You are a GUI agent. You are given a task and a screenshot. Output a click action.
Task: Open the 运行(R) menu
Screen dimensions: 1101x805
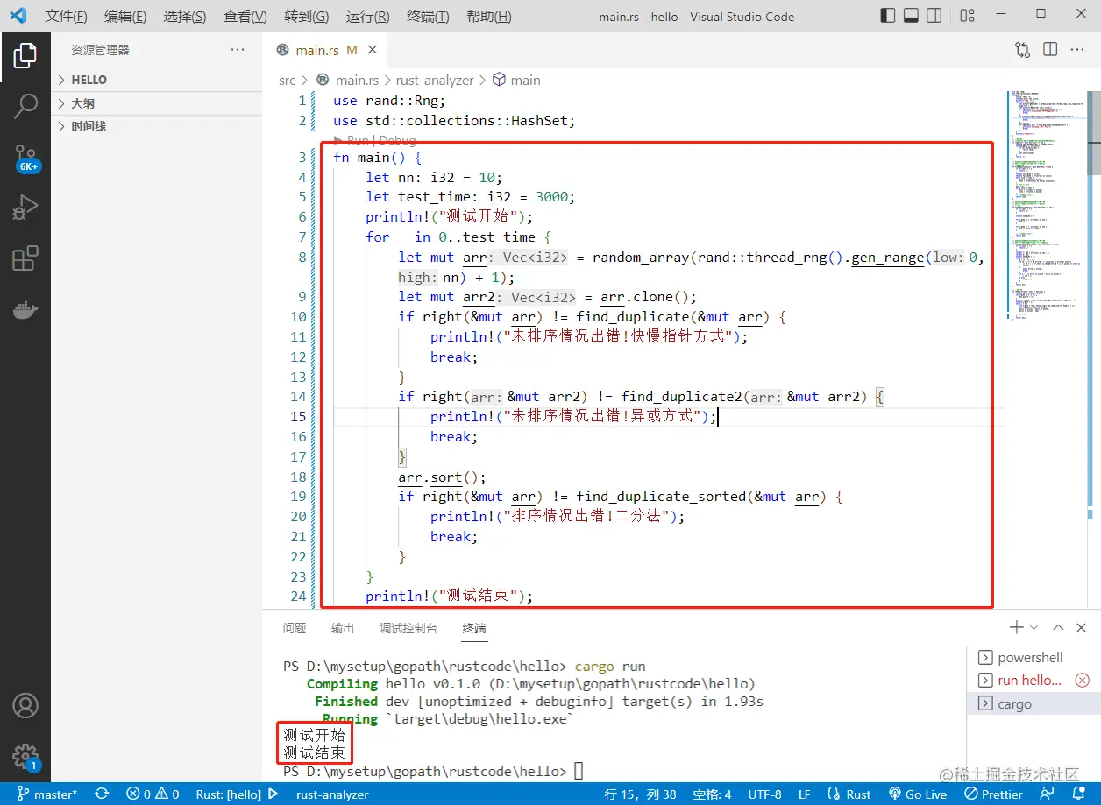click(368, 17)
